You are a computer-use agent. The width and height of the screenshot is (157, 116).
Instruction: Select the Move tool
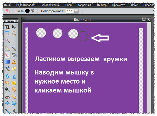(x=14, y=27)
